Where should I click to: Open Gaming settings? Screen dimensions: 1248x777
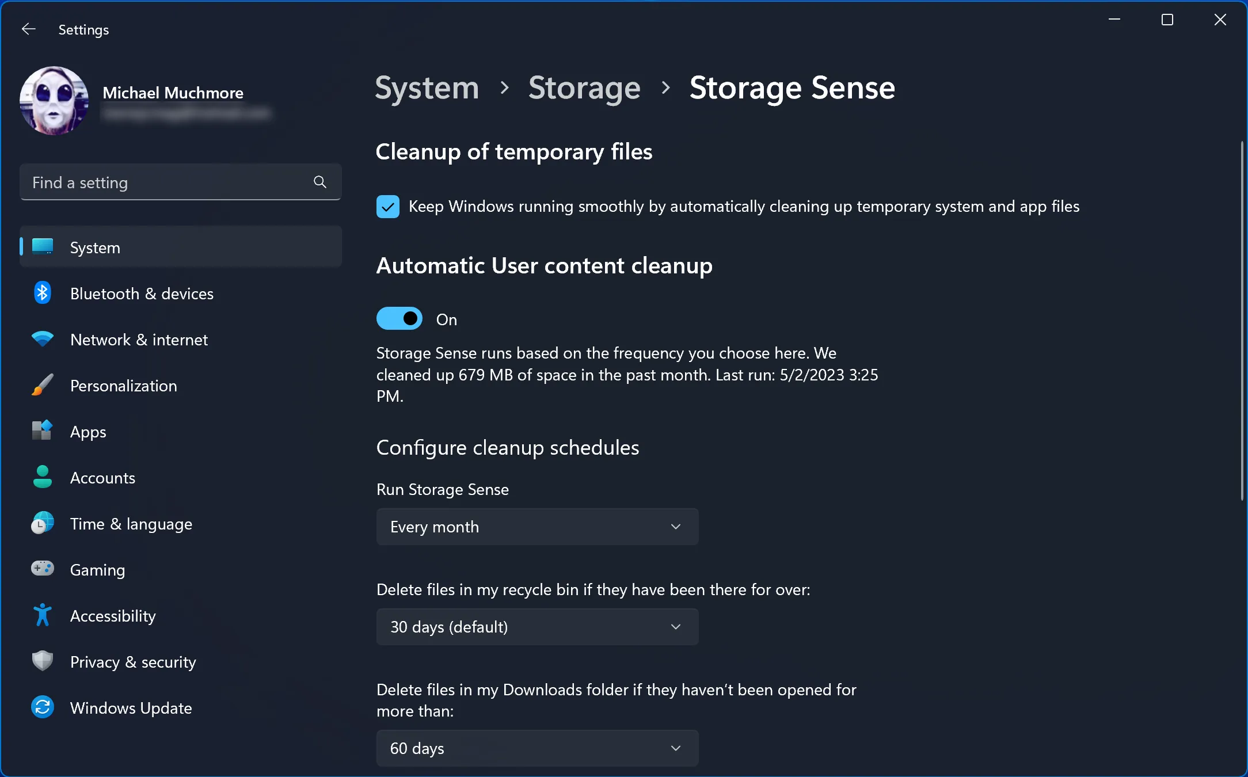pos(181,570)
